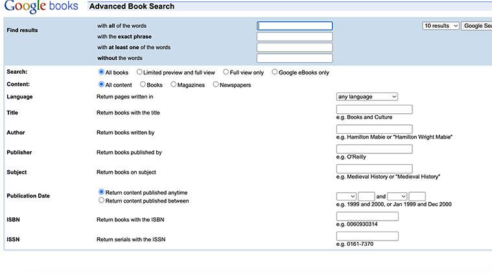Image resolution: width=492 pixels, height=273 pixels.
Task: Enable Return content published between option
Action: point(101,201)
